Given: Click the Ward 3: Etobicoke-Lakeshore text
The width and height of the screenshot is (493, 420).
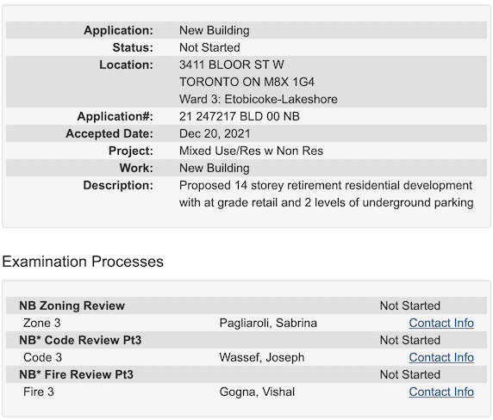Looking at the screenshot, I should (258, 99).
